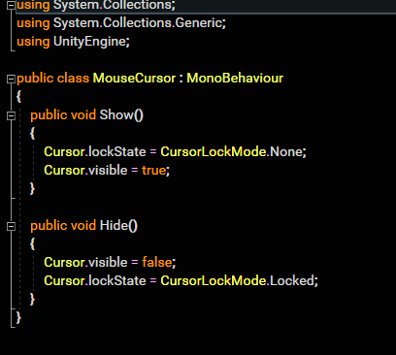Collapse the Hide() method block

pos(11,226)
